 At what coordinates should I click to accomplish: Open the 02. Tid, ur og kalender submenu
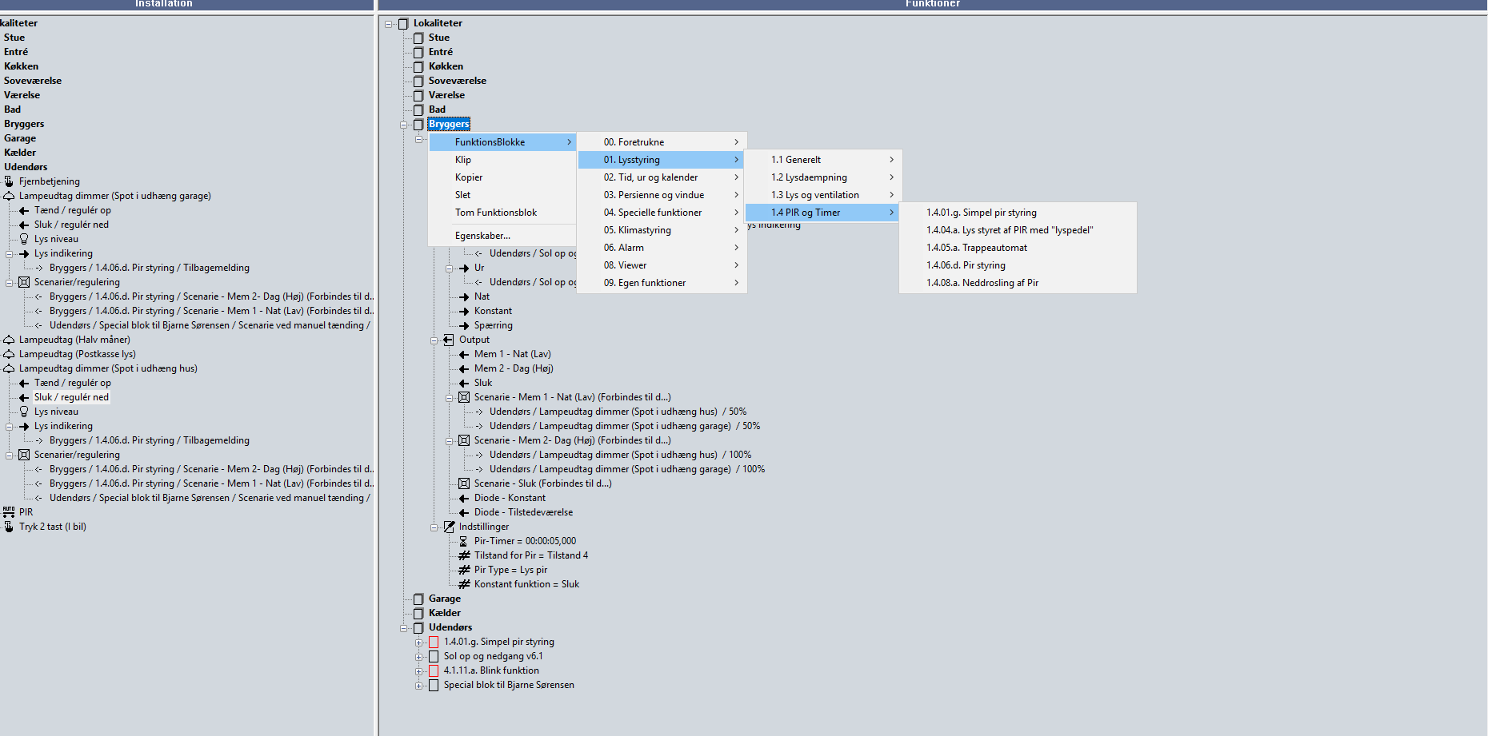[650, 177]
